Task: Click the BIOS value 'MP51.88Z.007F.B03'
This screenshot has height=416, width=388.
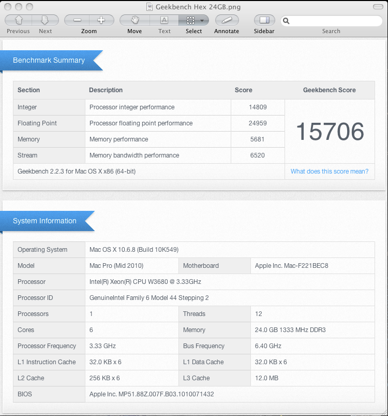Action: (152, 394)
